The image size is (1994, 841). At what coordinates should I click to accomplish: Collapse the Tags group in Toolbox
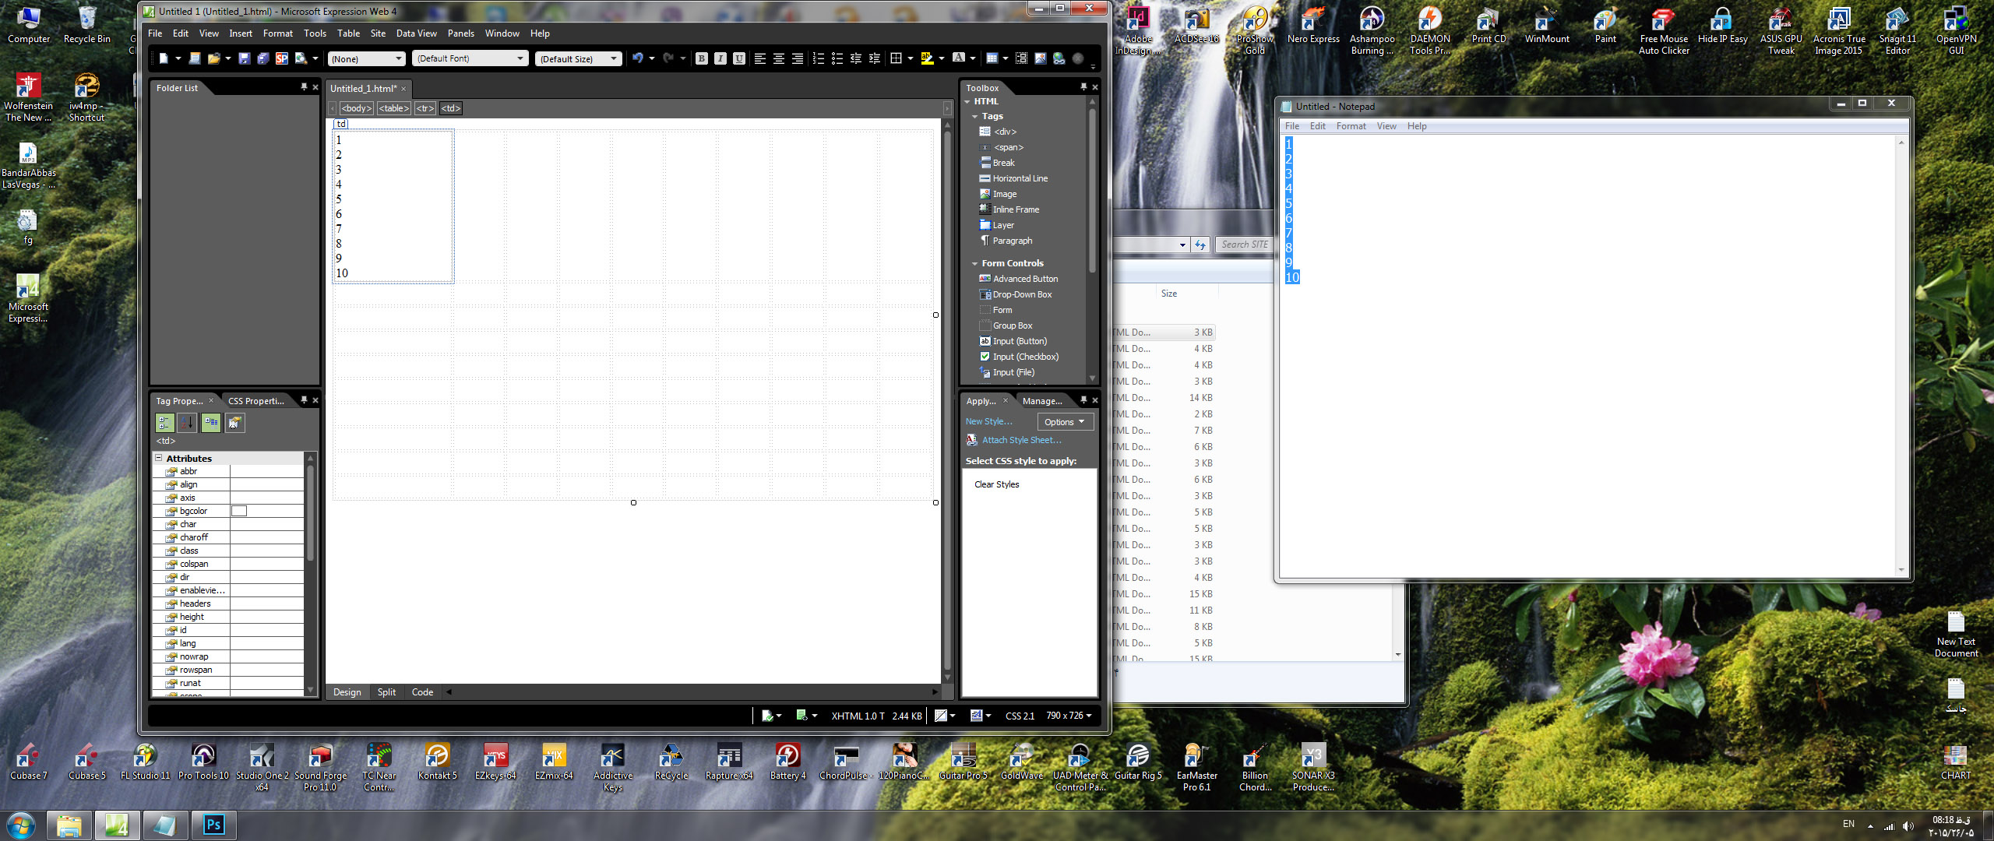[974, 116]
